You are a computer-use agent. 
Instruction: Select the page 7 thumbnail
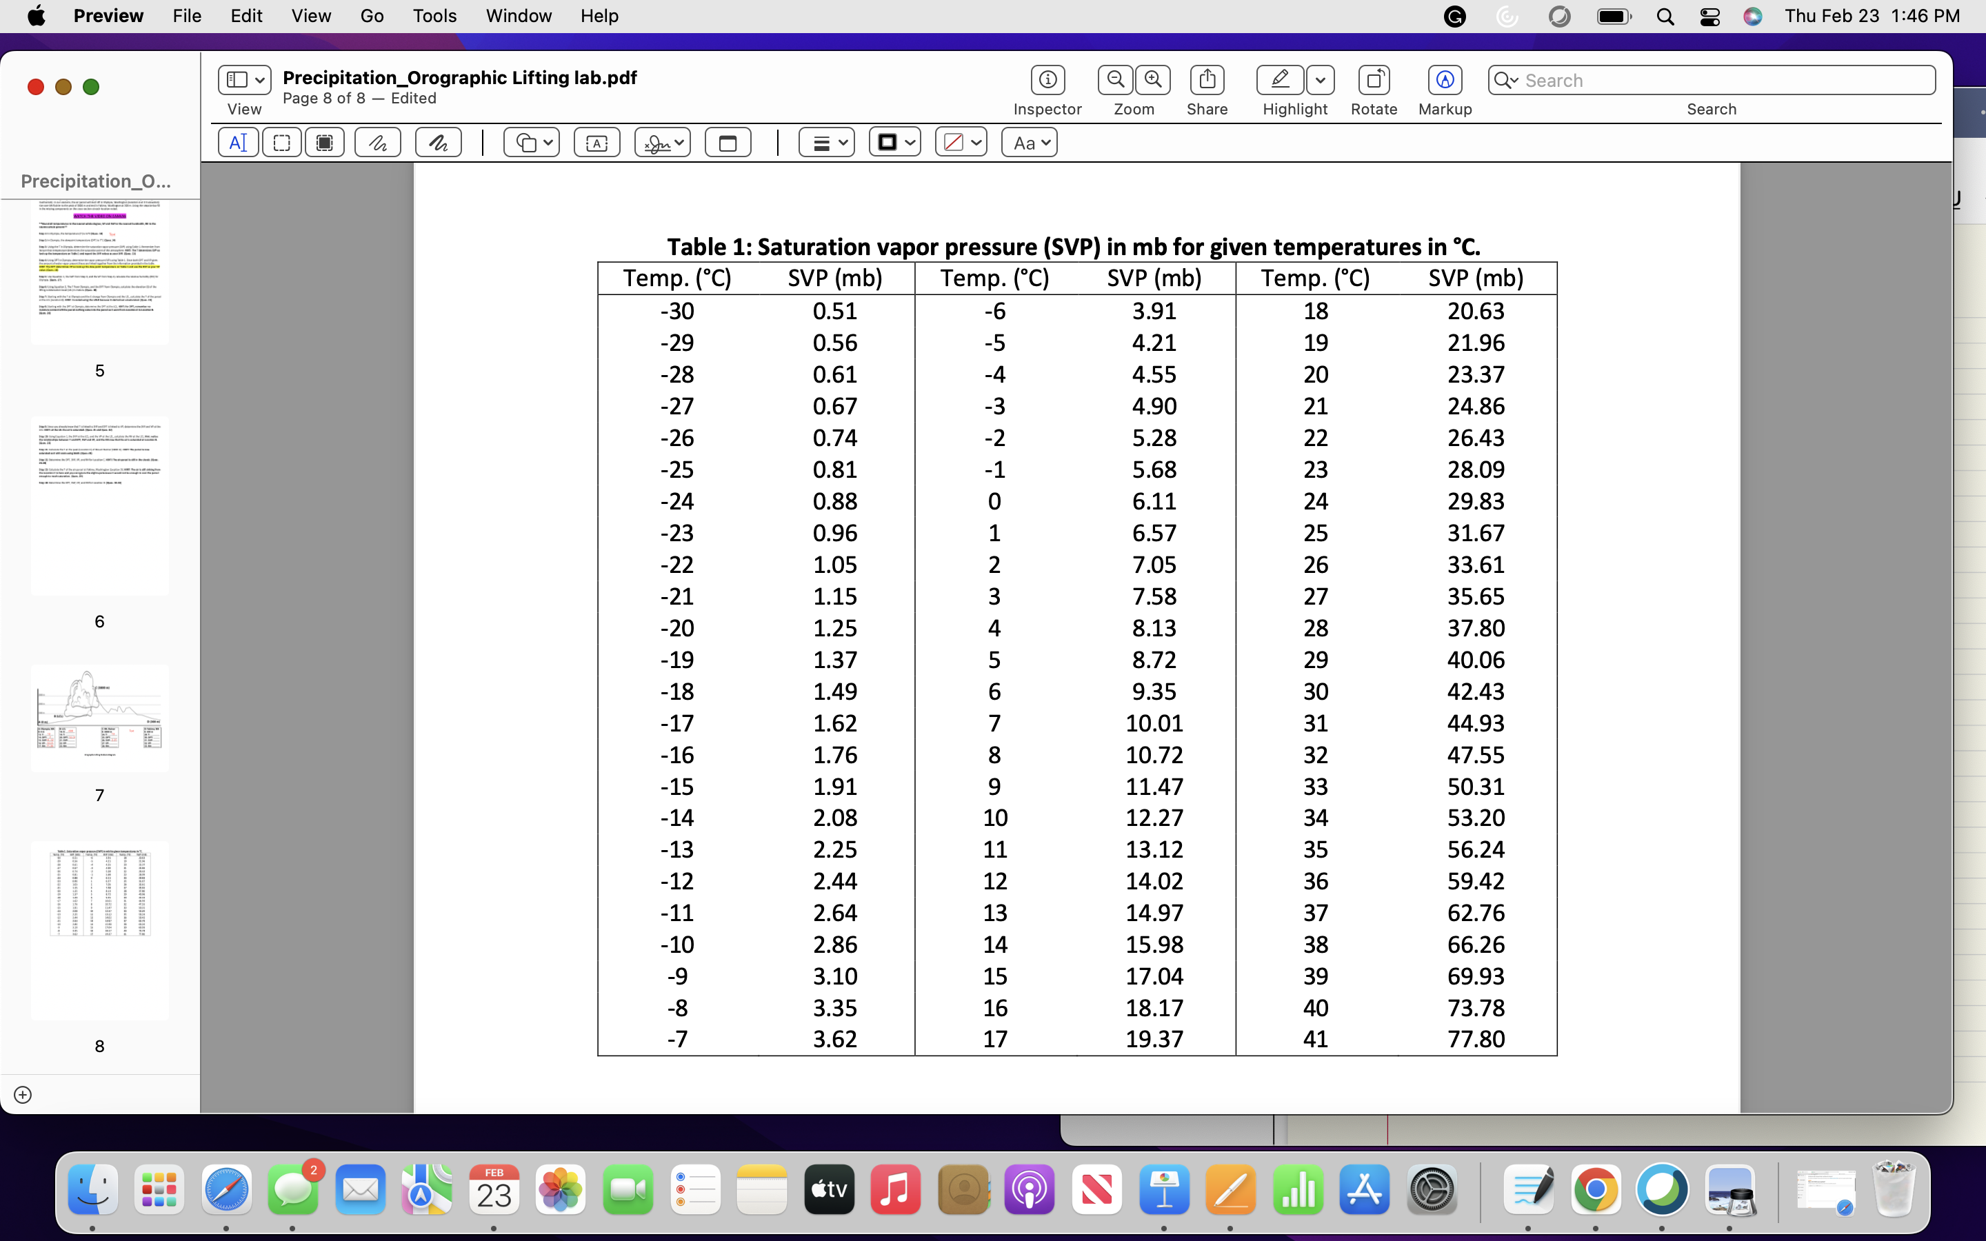(100, 718)
